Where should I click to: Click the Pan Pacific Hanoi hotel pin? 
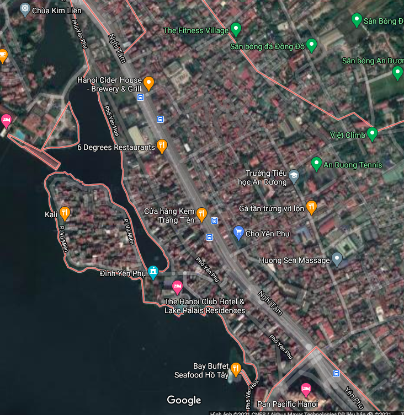(306, 390)
